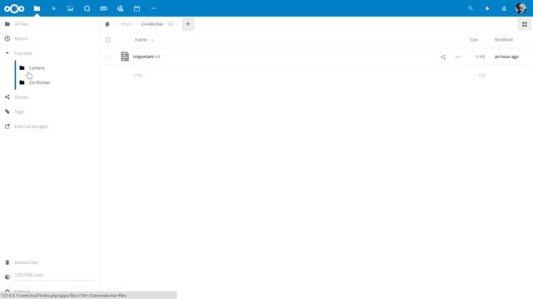Collapse the Favorites section triangle
Screen dimensions: 533x299
point(7,53)
